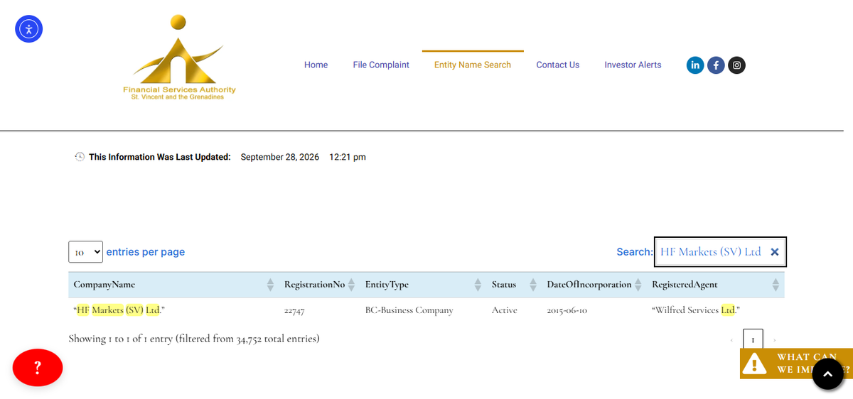Viewport: 853px width, 399px height.
Task: Sort by CompanyName column arrows
Action: [270, 285]
